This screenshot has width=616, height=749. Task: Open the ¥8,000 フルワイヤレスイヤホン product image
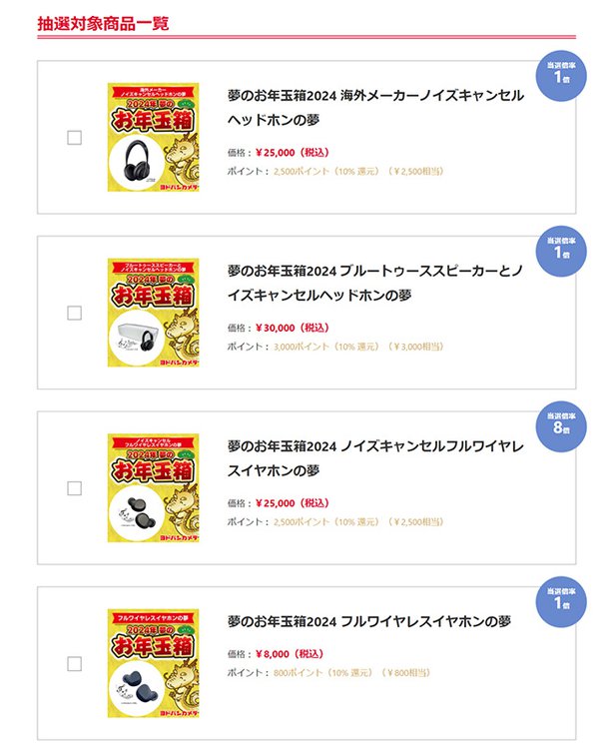[x=153, y=663]
